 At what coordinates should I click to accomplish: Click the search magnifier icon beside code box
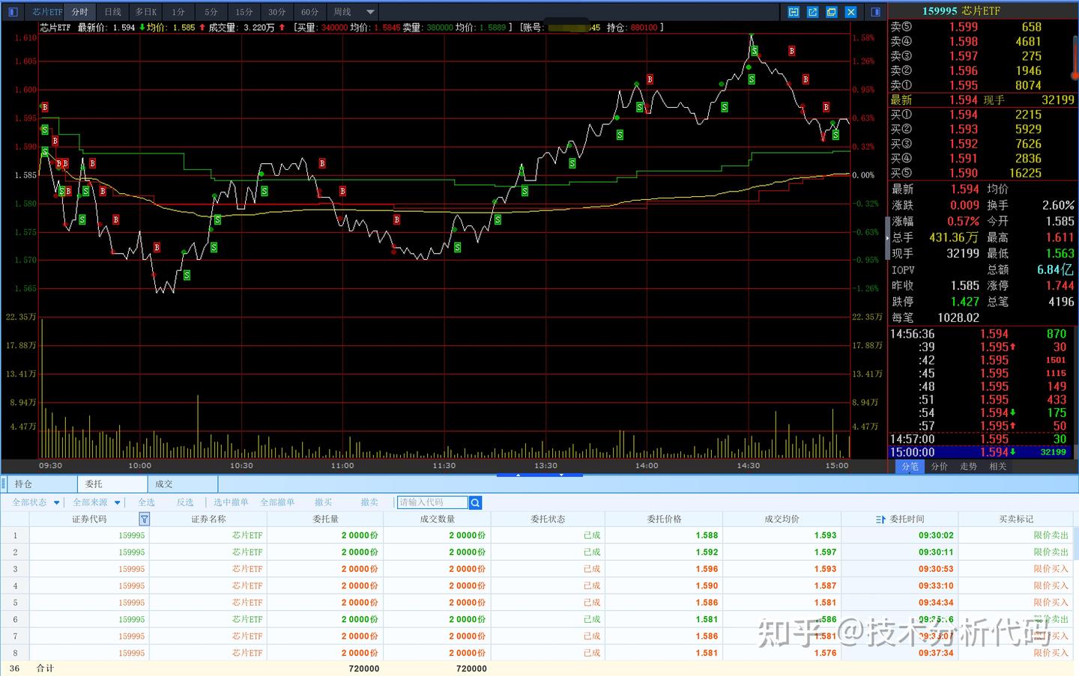tap(475, 502)
